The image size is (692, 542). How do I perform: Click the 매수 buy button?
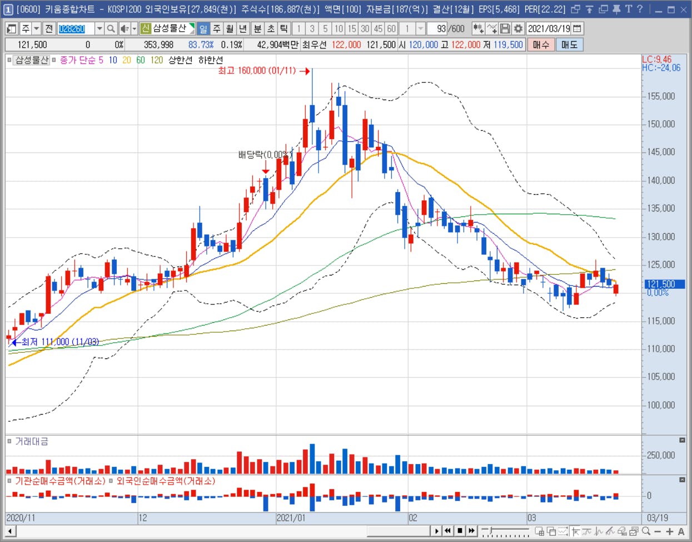(x=541, y=45)
